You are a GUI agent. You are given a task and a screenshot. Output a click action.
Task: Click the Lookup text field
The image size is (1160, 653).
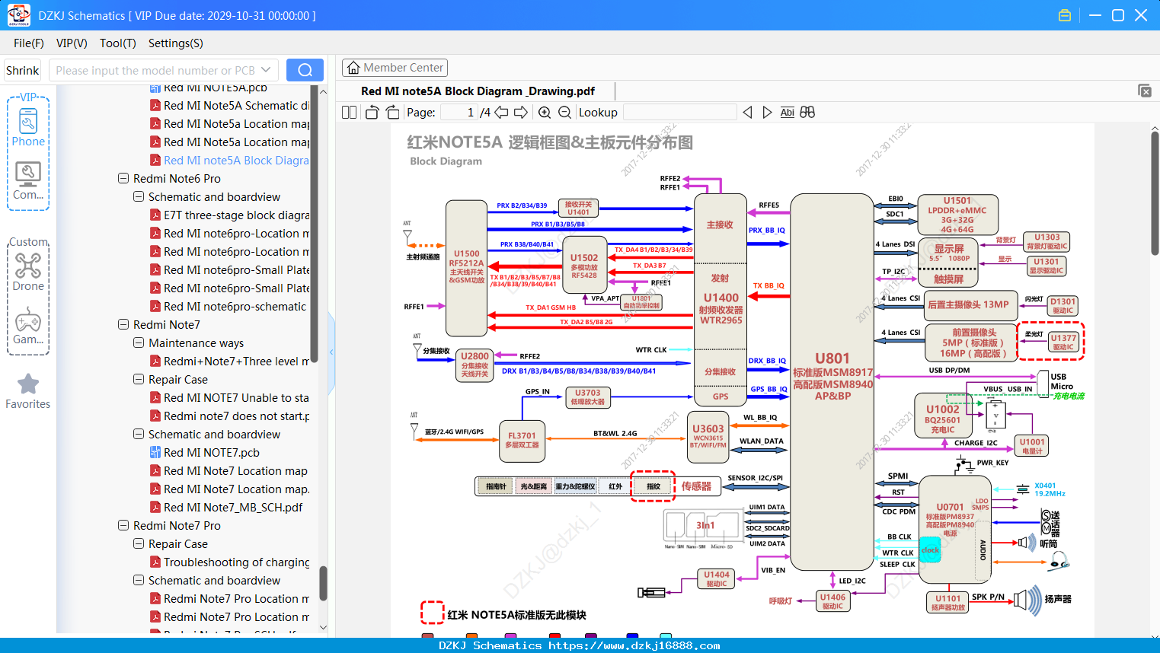(x=679, y=113)
